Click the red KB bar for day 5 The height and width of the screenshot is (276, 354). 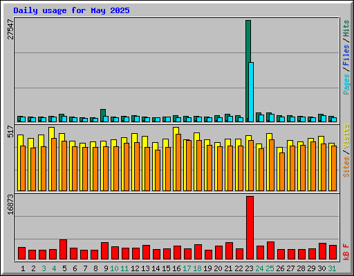coord(63,250)
